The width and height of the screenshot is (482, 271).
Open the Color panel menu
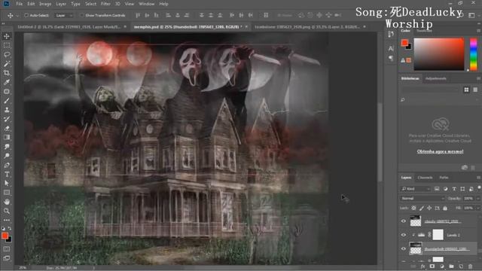click(x=478, y=31)
